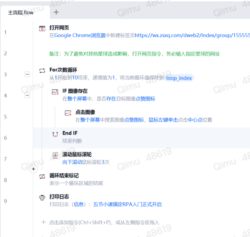Select the 滚动鼠标滚轮 step title

click(77, 154)
